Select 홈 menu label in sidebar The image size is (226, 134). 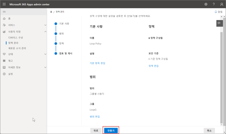(9, 18)
